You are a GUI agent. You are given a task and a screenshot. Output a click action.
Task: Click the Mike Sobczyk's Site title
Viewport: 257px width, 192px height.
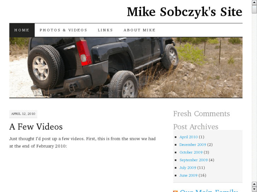pyautogui.click(x=185, y=12)
